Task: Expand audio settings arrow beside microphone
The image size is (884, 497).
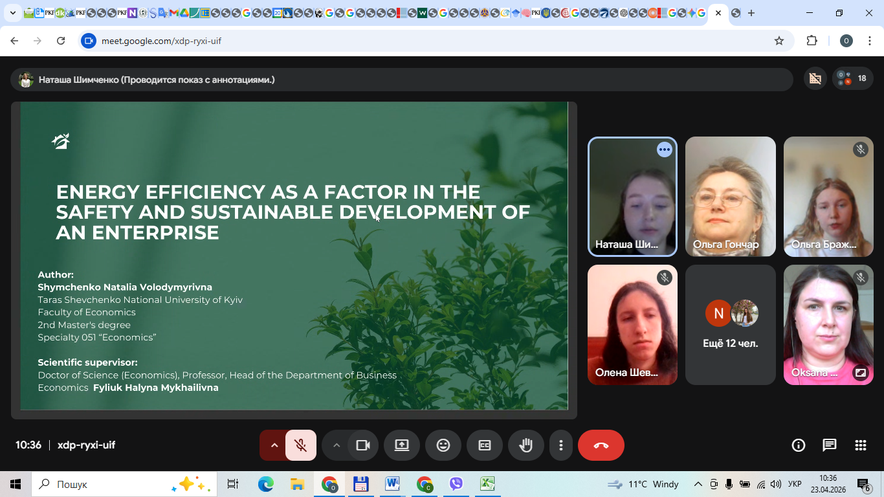Action: coord(274,445)
